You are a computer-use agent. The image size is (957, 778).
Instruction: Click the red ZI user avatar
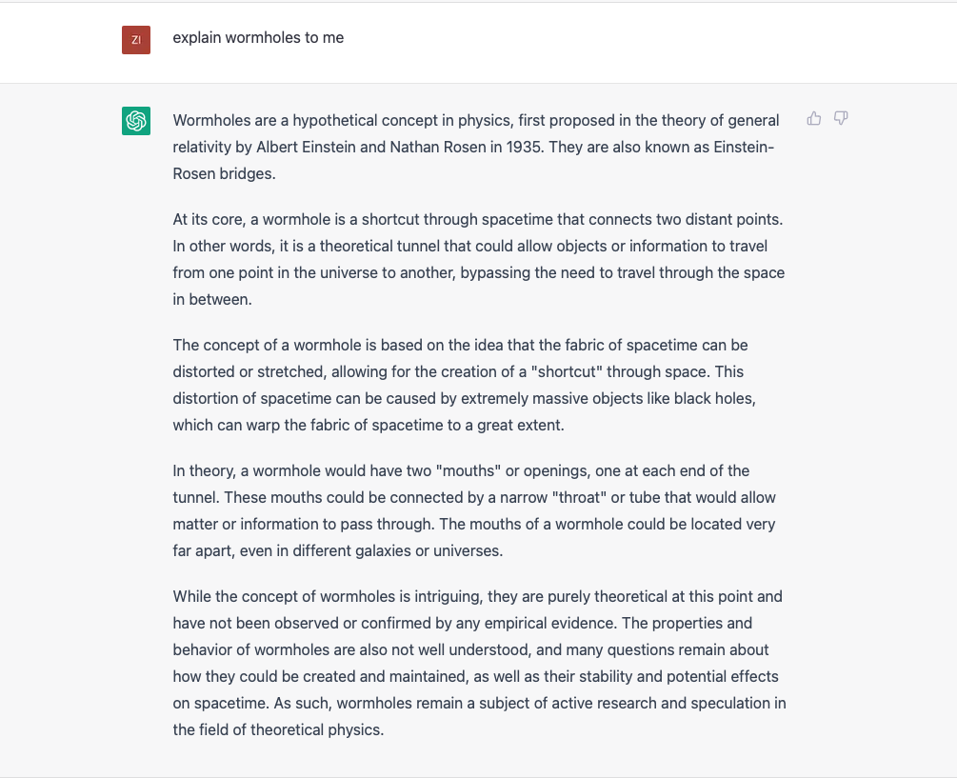click(x=136, y=40)
